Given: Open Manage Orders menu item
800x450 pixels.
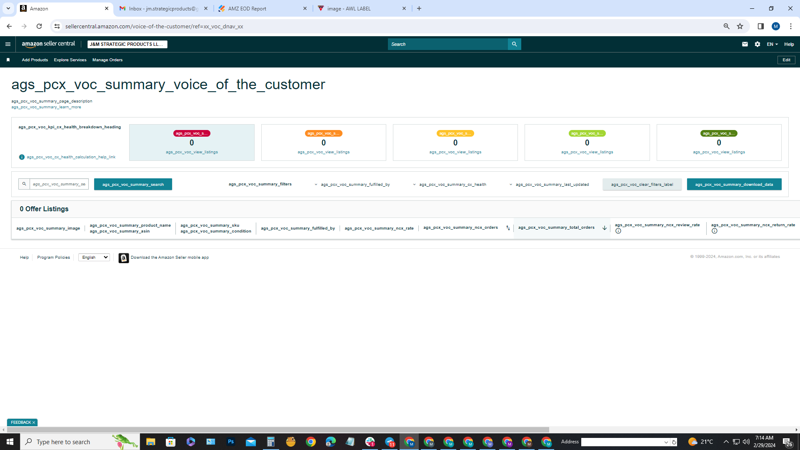Looking at the screenshot, I should click(107, 60).
